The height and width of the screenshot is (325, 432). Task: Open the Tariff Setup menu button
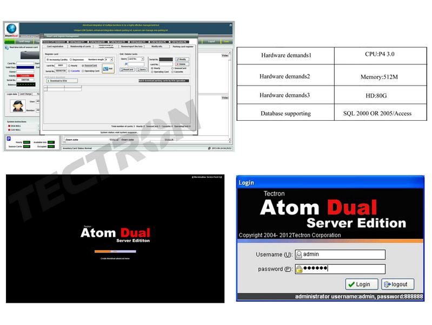point(24,41)
